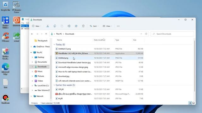Image resolution: width=202 pixels, height=113 pixels.
Task: Select Pictures in navigation pane
Action: (x=39, y=76)
